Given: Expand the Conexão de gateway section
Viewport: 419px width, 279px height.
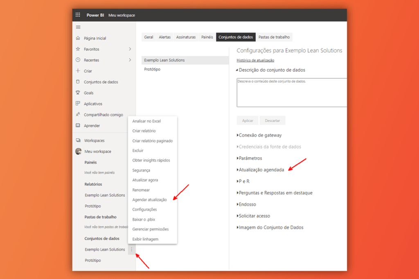Looking at the screenshot, I should coord(259,135).
